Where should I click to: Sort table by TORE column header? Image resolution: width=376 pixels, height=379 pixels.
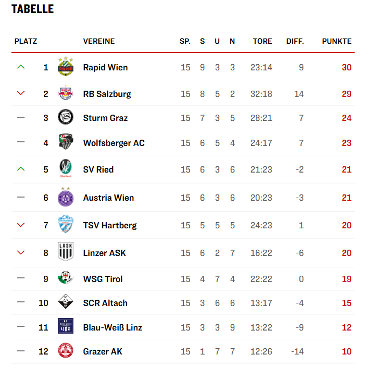tap(262, 41)
